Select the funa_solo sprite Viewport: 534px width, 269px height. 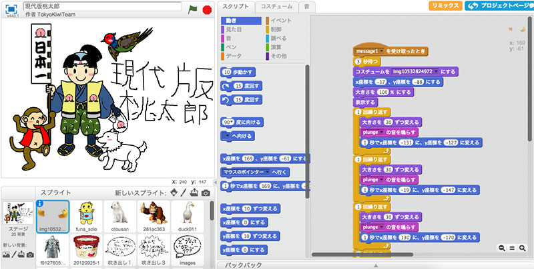(x=87, y=216)
